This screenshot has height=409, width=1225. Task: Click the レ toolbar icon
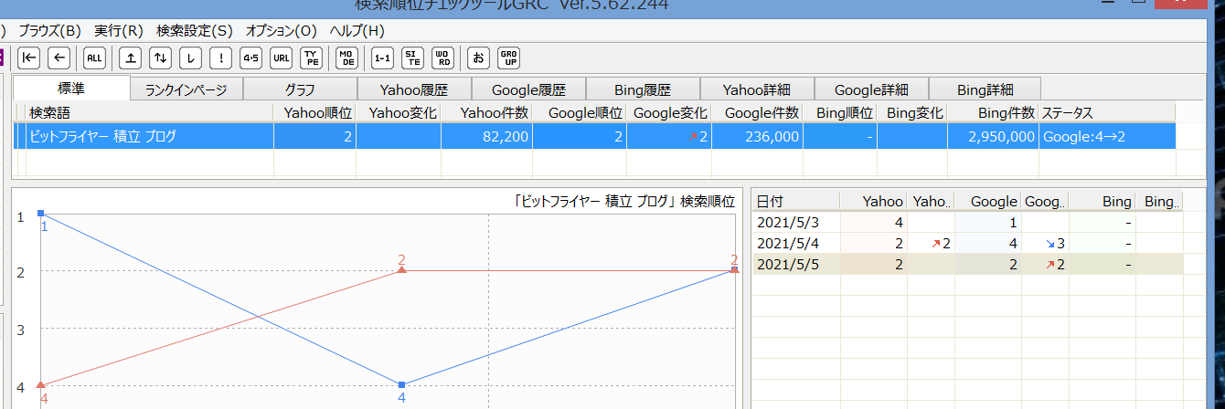(190, 58)
